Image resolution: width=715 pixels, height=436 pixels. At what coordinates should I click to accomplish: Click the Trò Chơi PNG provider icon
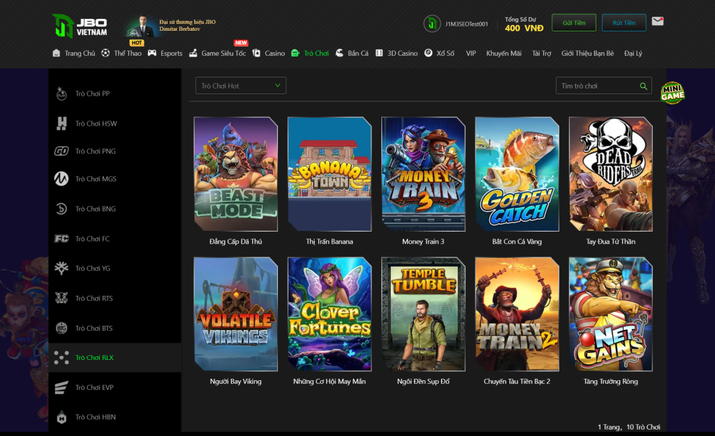[61, 151]
